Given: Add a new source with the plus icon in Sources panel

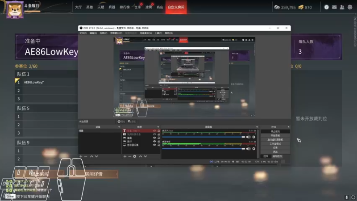Looking at the screenshot, I should click(125, 156).
